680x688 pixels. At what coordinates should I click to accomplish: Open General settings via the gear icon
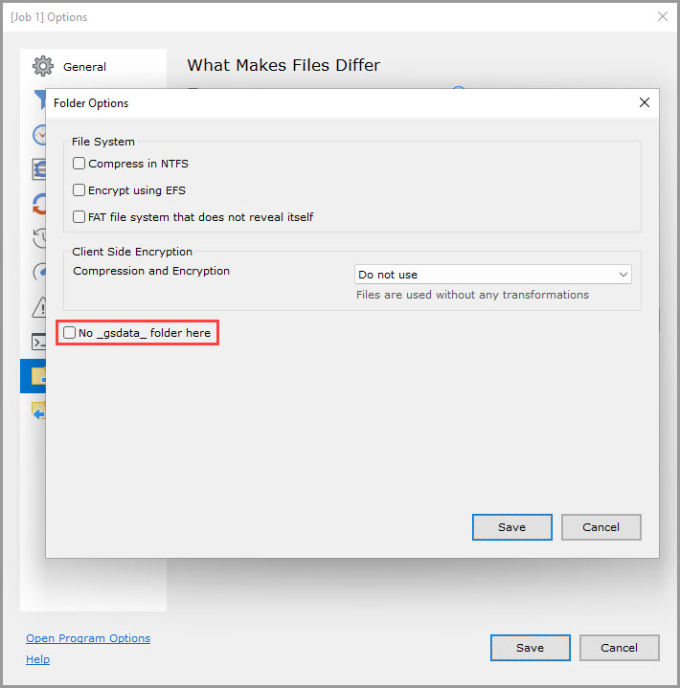coord(43,67)
